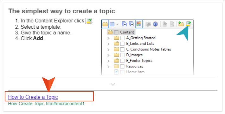Click the E_Footer Topics folder icon
The image size is (225, 114).
pyautogui.click(x=116, y=61)
